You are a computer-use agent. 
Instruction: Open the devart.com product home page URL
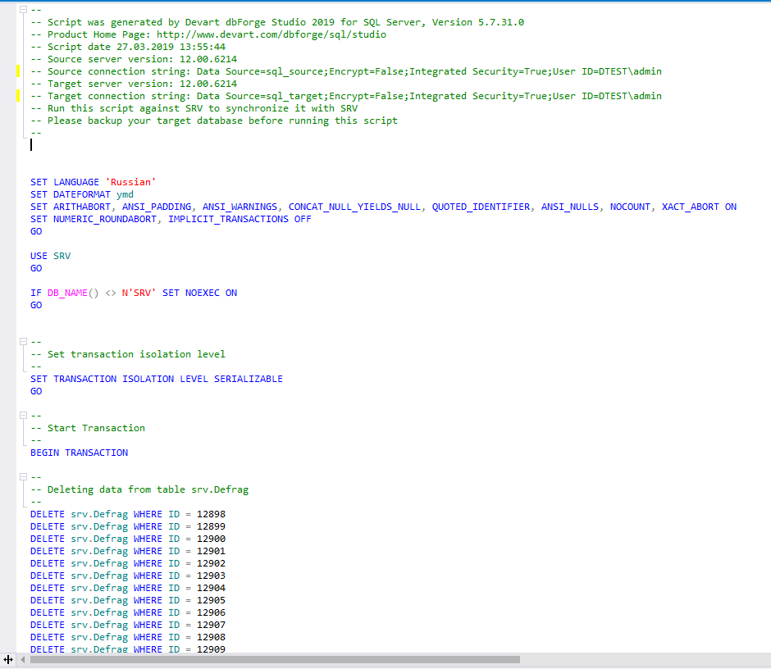268,34
